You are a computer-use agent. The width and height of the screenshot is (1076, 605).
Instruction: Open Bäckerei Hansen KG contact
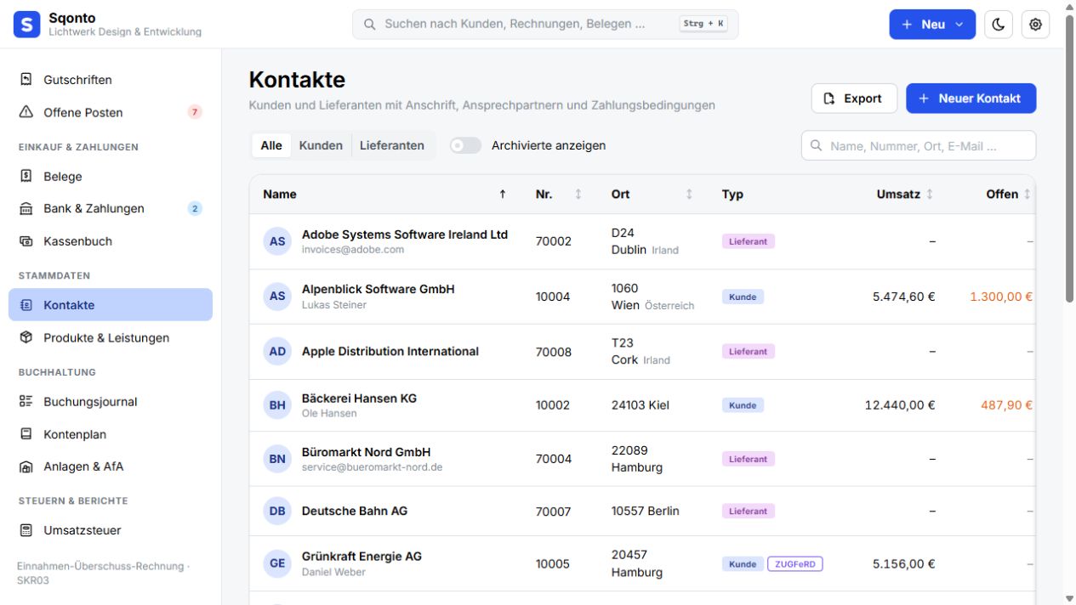tap(359, 398)
